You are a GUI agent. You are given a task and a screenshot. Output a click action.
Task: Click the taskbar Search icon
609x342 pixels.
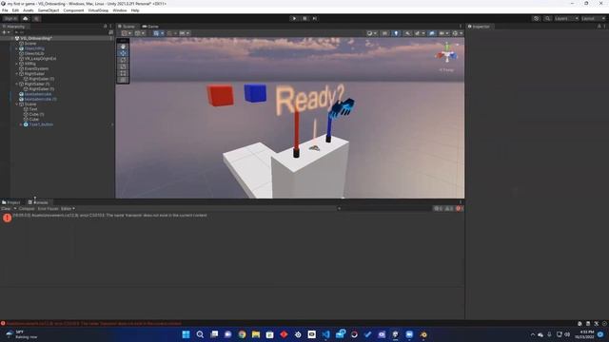tap(200, 334)
